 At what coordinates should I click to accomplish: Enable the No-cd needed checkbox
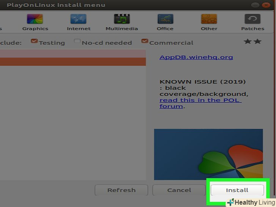77,41
